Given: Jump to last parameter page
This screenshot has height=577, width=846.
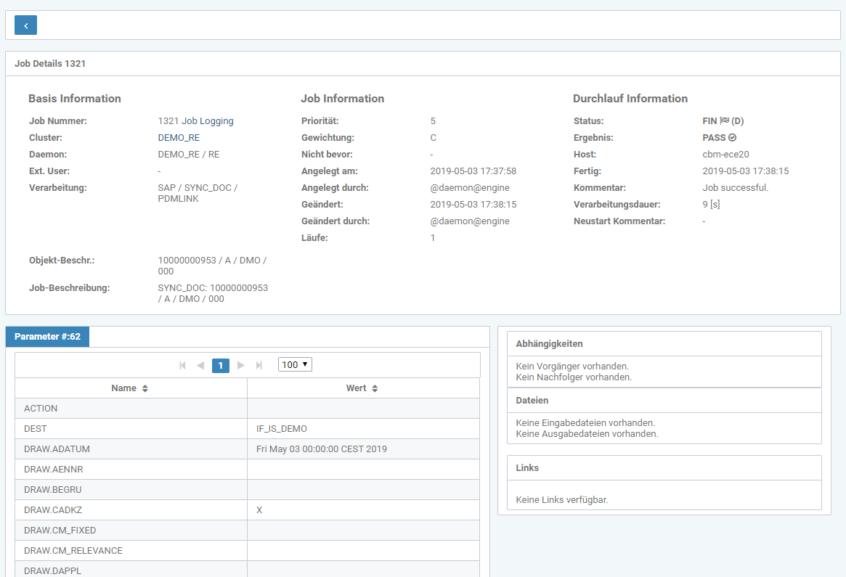Looking at the screenshot, I should click(259, 365).
